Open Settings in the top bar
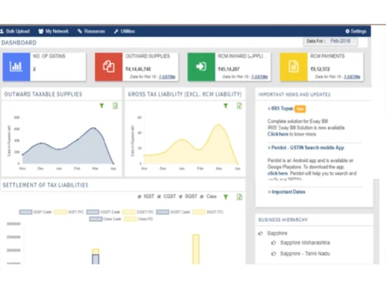The width and height of the screenshot is (386, 289). point(356,32)
